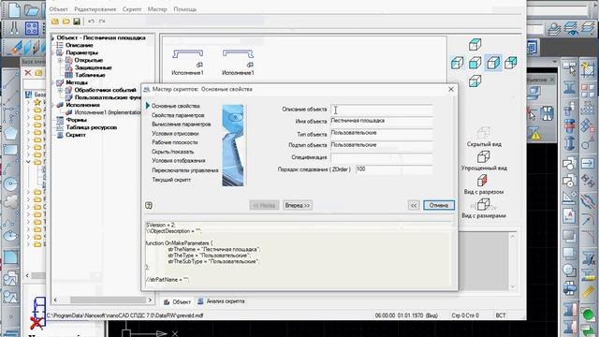Open the Объект menu
Screen dimensions: 599x337
(58, 8)
